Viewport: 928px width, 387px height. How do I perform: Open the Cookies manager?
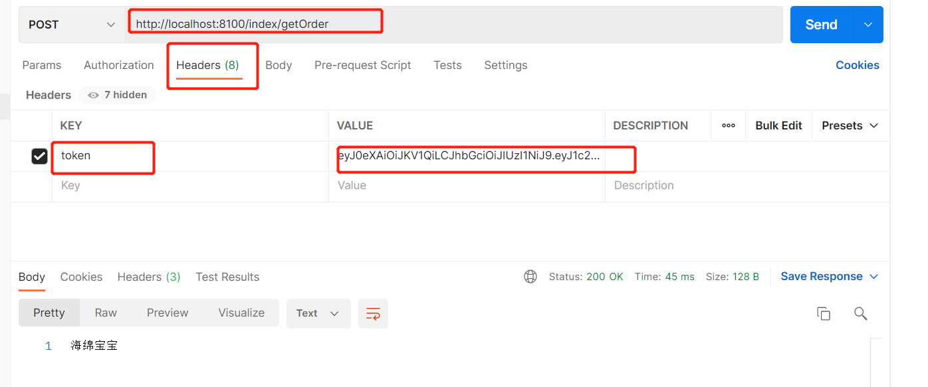(x=857, y=64)
